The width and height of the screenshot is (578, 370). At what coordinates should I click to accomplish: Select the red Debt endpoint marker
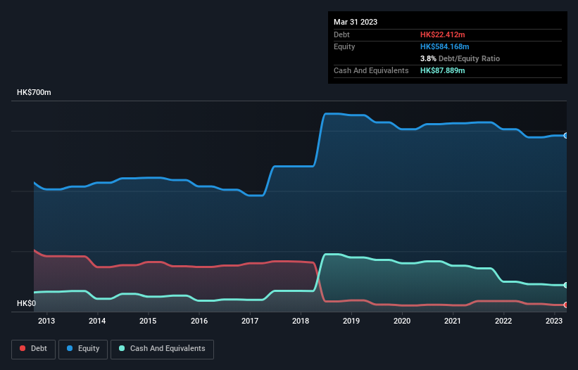(x=566, y=305)
